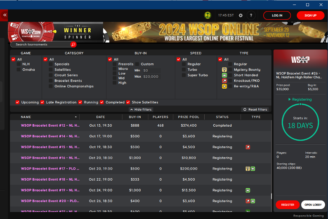Click the $374,400 prize pool cell
The image size is (328, 219).
(189, 125)
